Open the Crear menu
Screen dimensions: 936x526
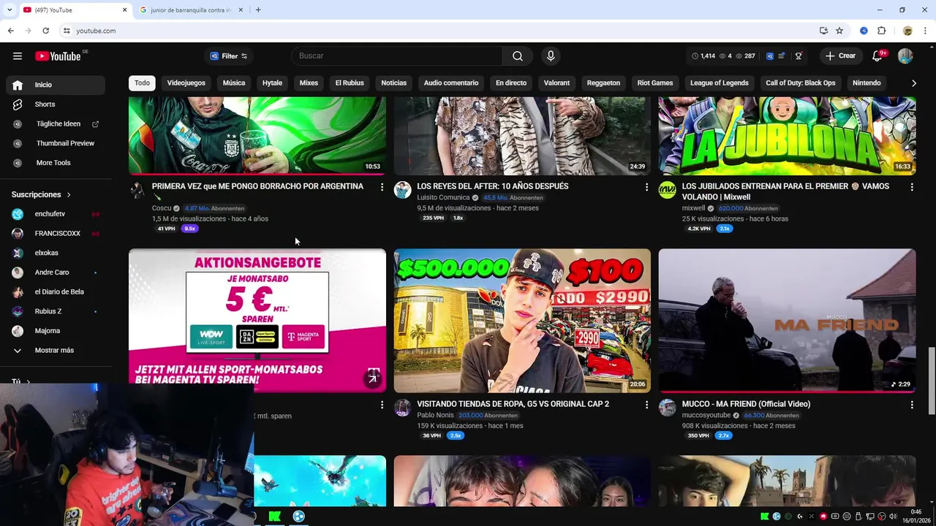coord(840,56)
